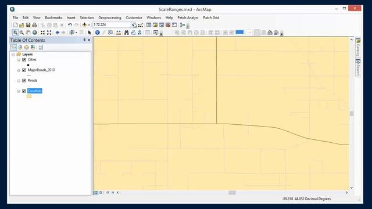
Task: Switch to List By Visibility
Action: click(x=26, y=47)
